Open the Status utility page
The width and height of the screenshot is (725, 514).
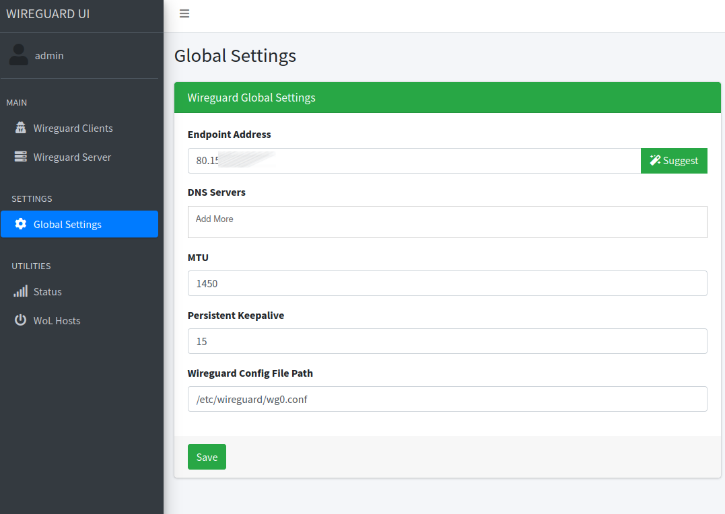(47, 291)
